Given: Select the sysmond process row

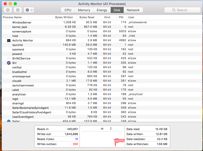Looking at the screenshot, I should (x=102, y=49).
